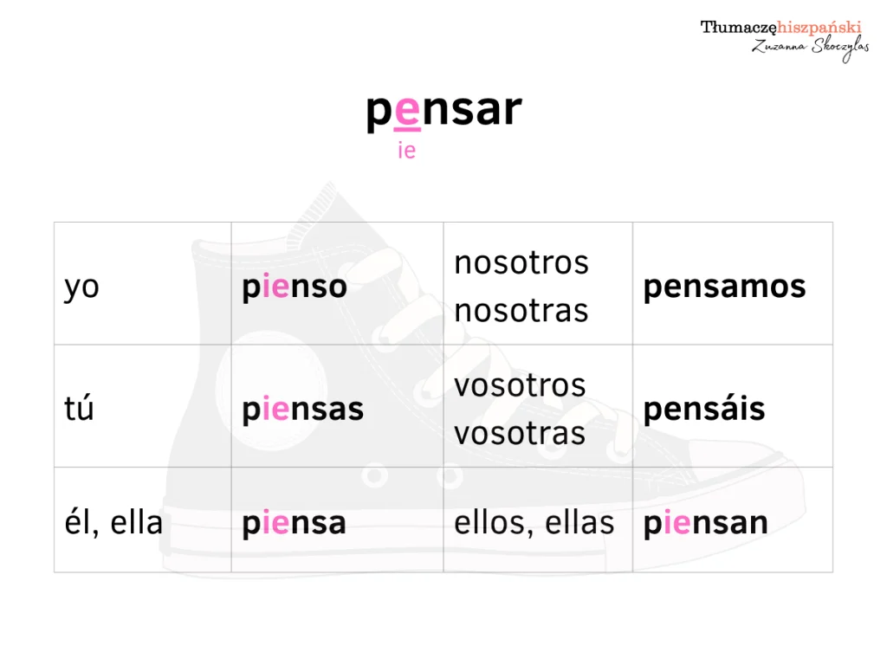Click the Zuzanna Skoczylas signature
The image size is (887, 665).
coord(810,48)
